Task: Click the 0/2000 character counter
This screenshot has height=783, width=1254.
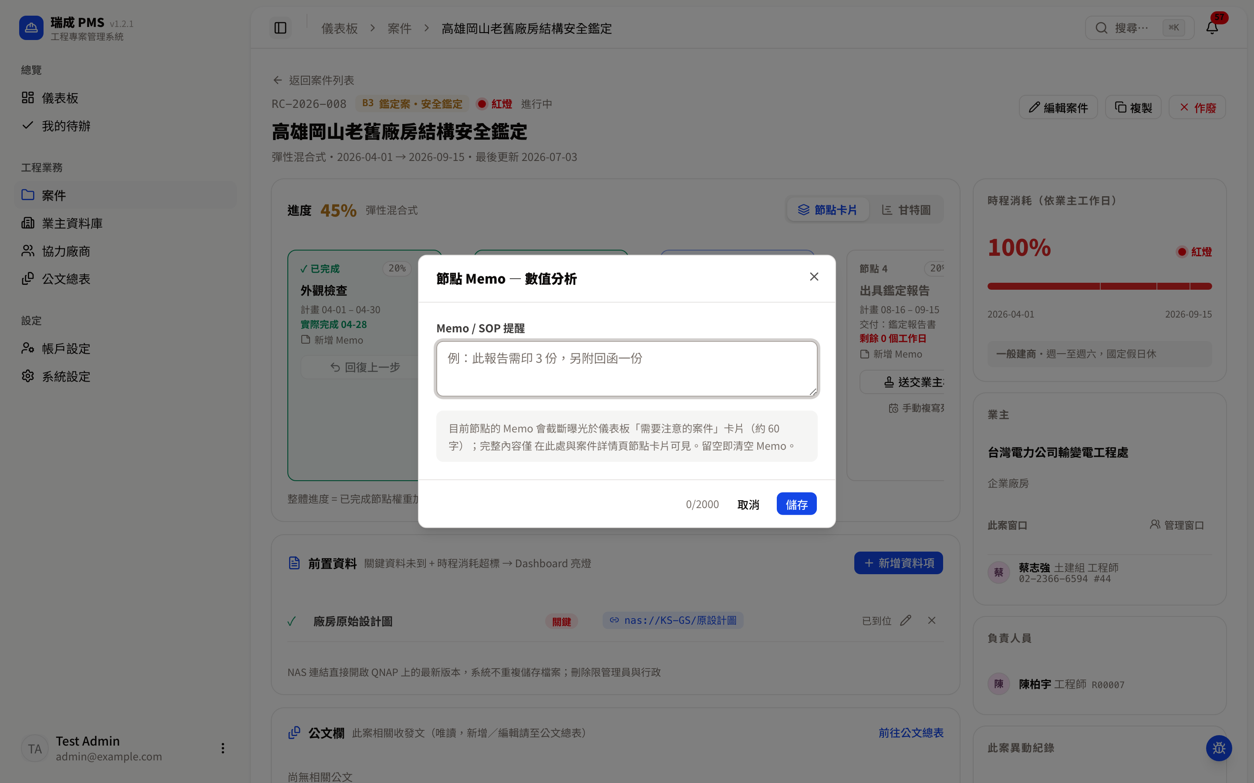Action: (x=702, y=505)
